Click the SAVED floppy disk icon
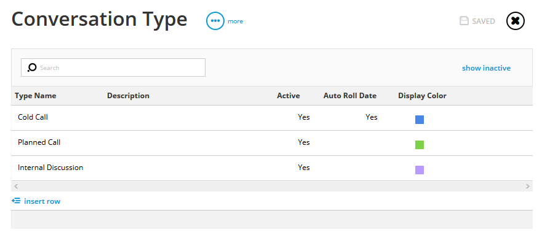Image resolution: width=542 pixels, height=240 pixels. [x=464, y=21]
